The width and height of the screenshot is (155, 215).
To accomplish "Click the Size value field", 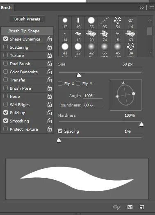I will click(132, 64).
